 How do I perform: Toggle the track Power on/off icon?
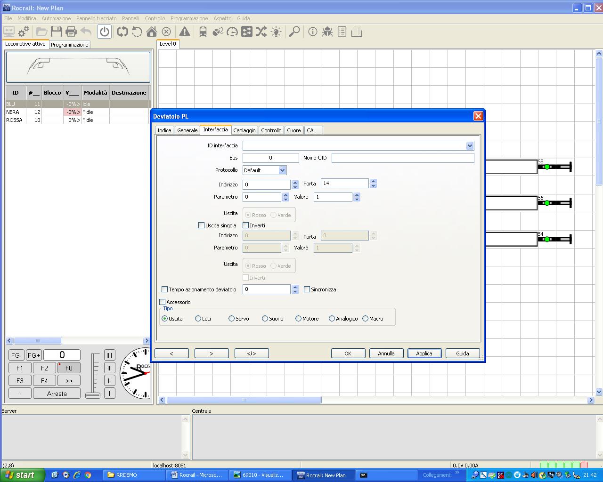coord(105,32)
